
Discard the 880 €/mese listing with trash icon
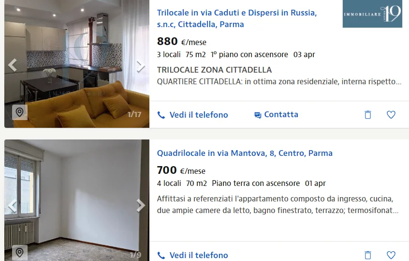point(368,115)
